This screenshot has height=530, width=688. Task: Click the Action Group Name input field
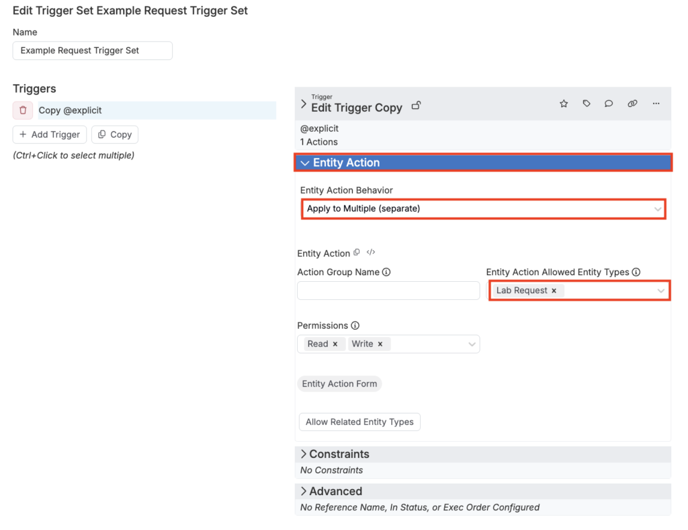tap(388, 291)
